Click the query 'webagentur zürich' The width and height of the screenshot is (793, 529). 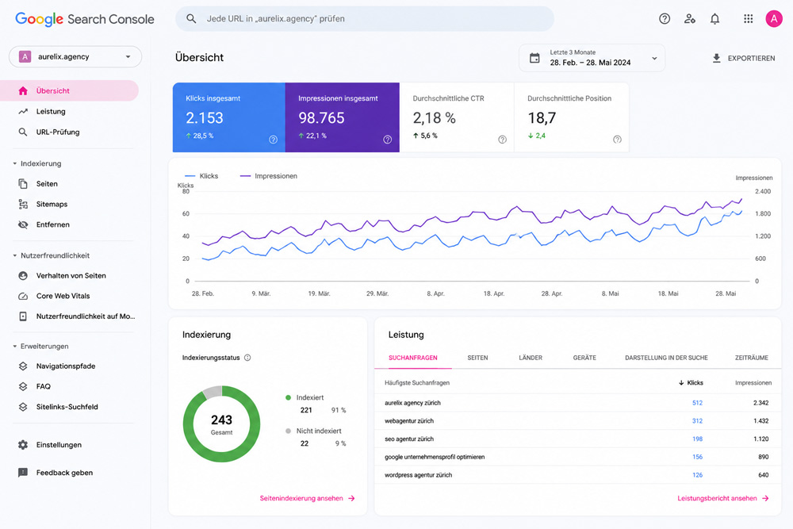[x=409, y=421]
